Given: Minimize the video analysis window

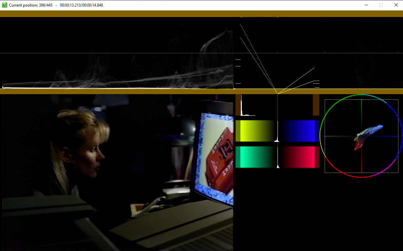Looking at the screenshot, I should 366,5.
